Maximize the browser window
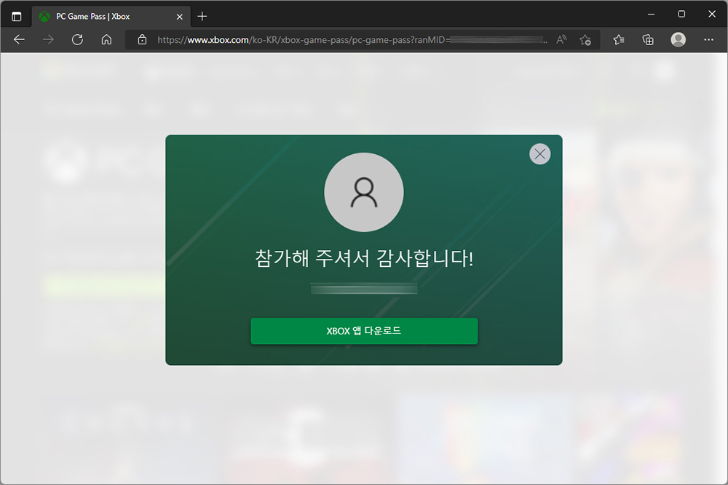The width and height of the screenshot is (728, 485). tap(681, 14)
